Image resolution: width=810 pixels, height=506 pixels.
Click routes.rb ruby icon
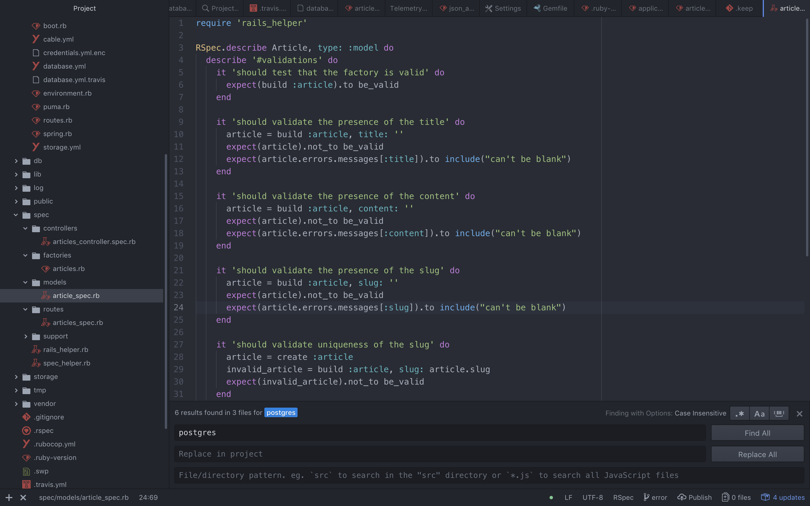click(x=36, y=120)
